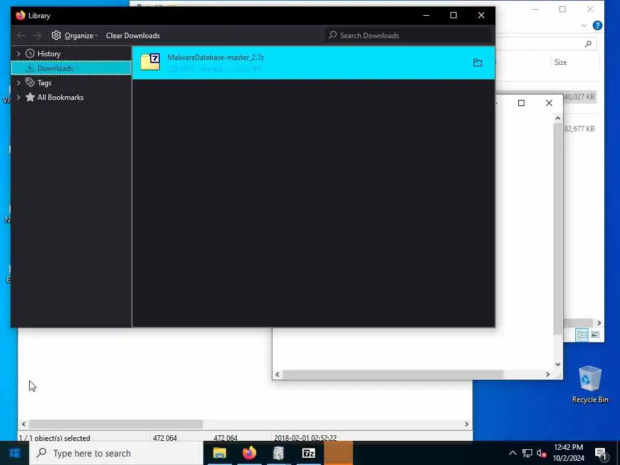Click the Organize gear icon
Viewport: 620px width, 465px height.
click(56, 35)
